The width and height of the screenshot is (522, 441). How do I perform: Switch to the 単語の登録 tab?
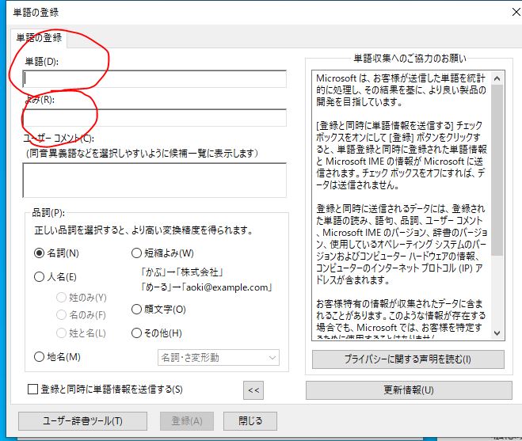coord(39,38)
